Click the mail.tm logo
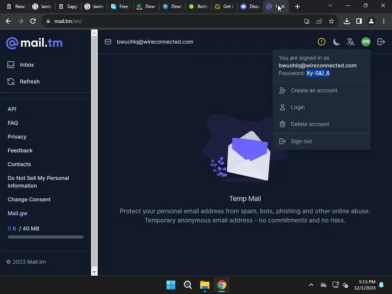 click(34, 43)
